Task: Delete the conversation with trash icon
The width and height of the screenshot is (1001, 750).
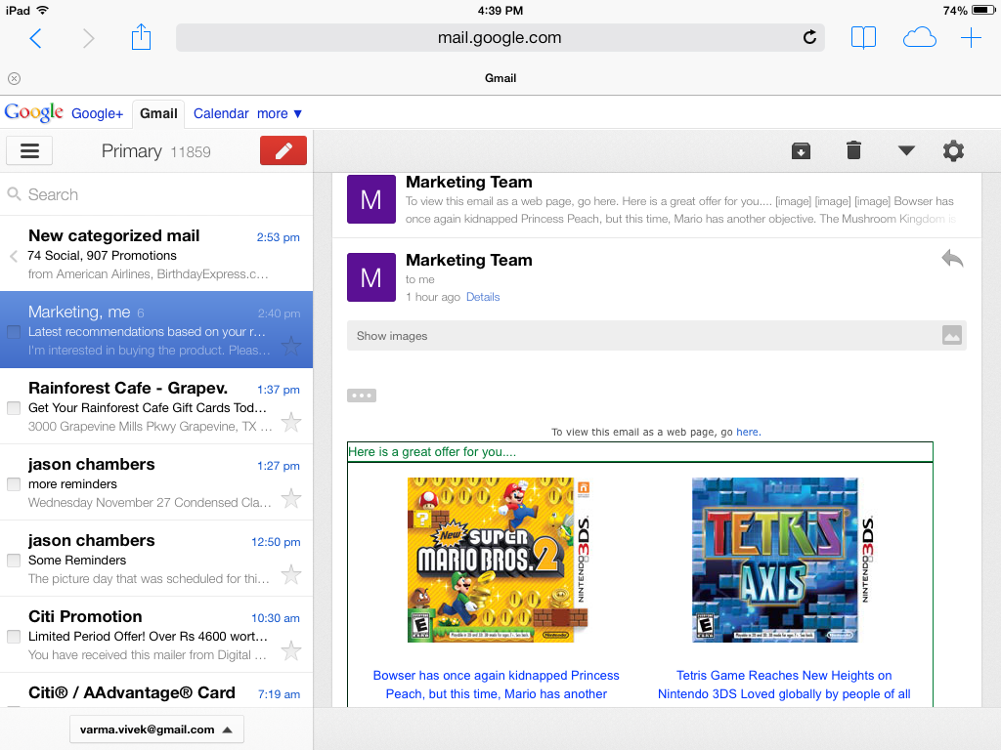Action: (x=853, y=150)
